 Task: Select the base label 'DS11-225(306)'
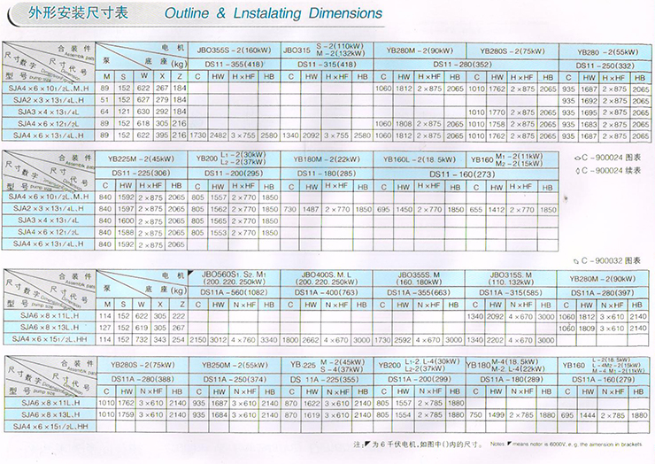tap(141, 173)
